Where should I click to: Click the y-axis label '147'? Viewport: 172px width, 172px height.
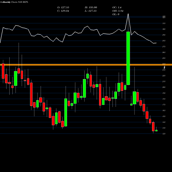(x=164, y=122)
